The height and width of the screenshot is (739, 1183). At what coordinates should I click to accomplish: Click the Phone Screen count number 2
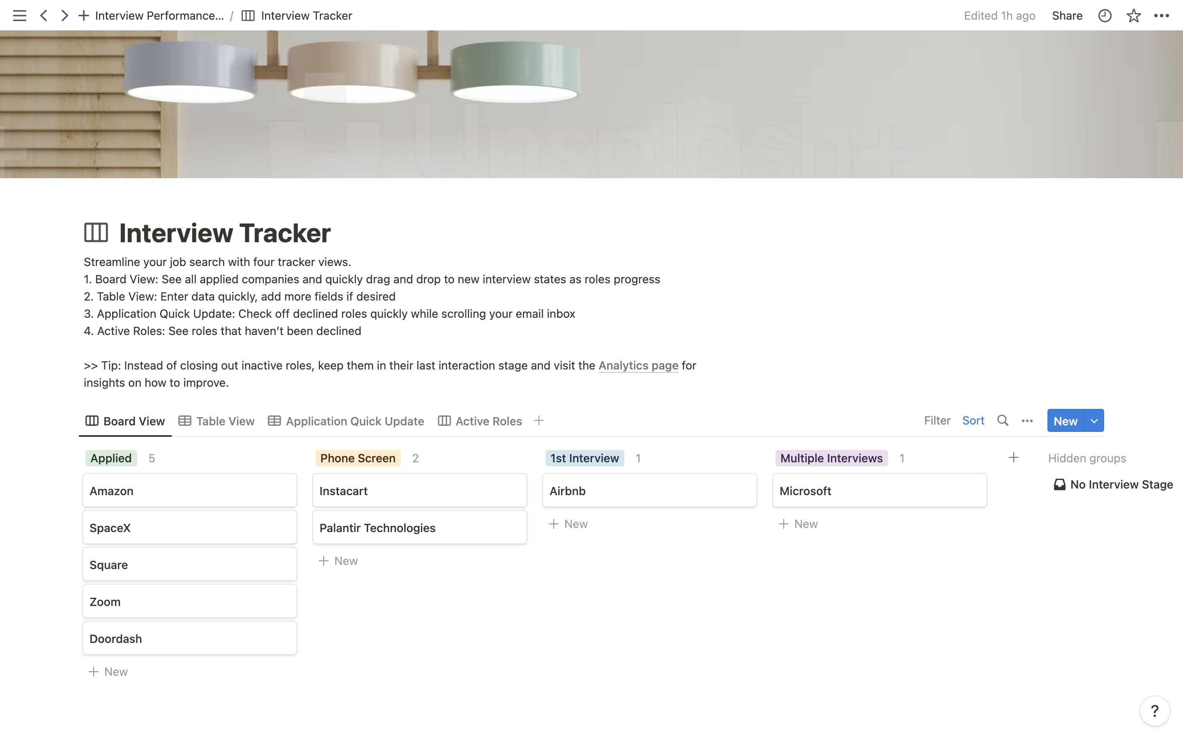click(x=415, y=458)
